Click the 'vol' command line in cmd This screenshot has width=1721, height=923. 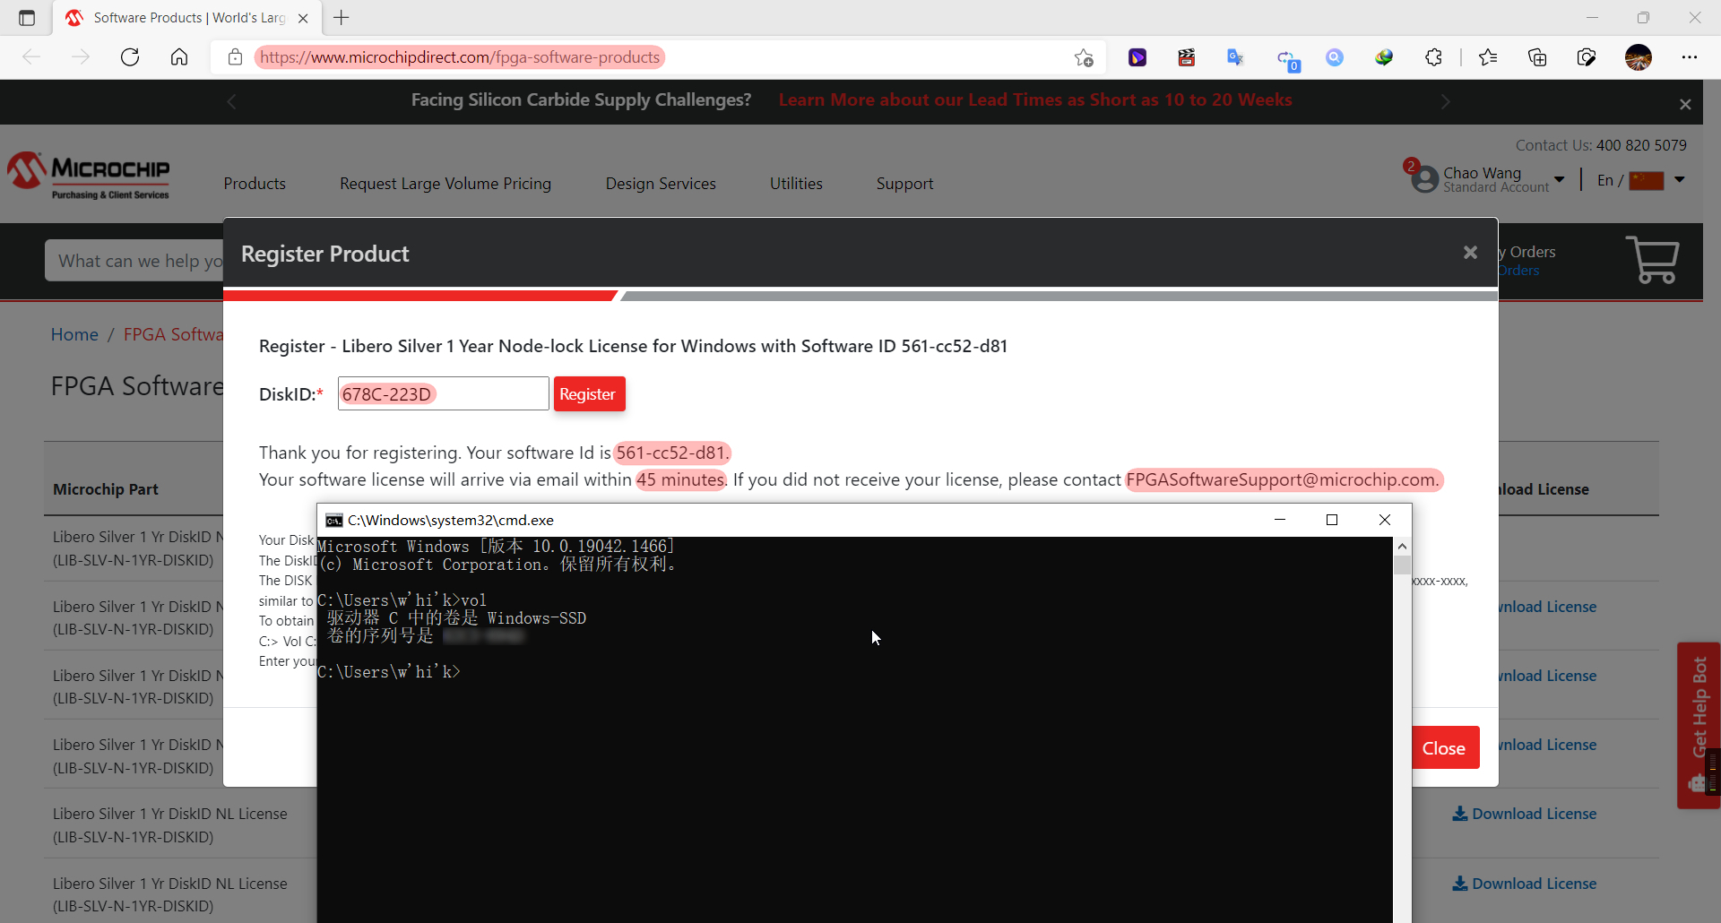point(402,600)
